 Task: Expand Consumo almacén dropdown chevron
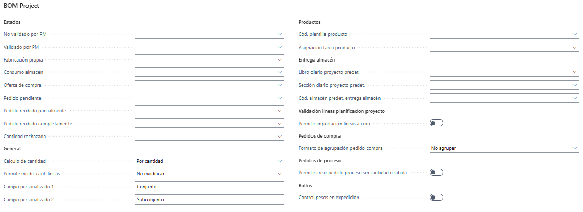(x=280, y=72)
